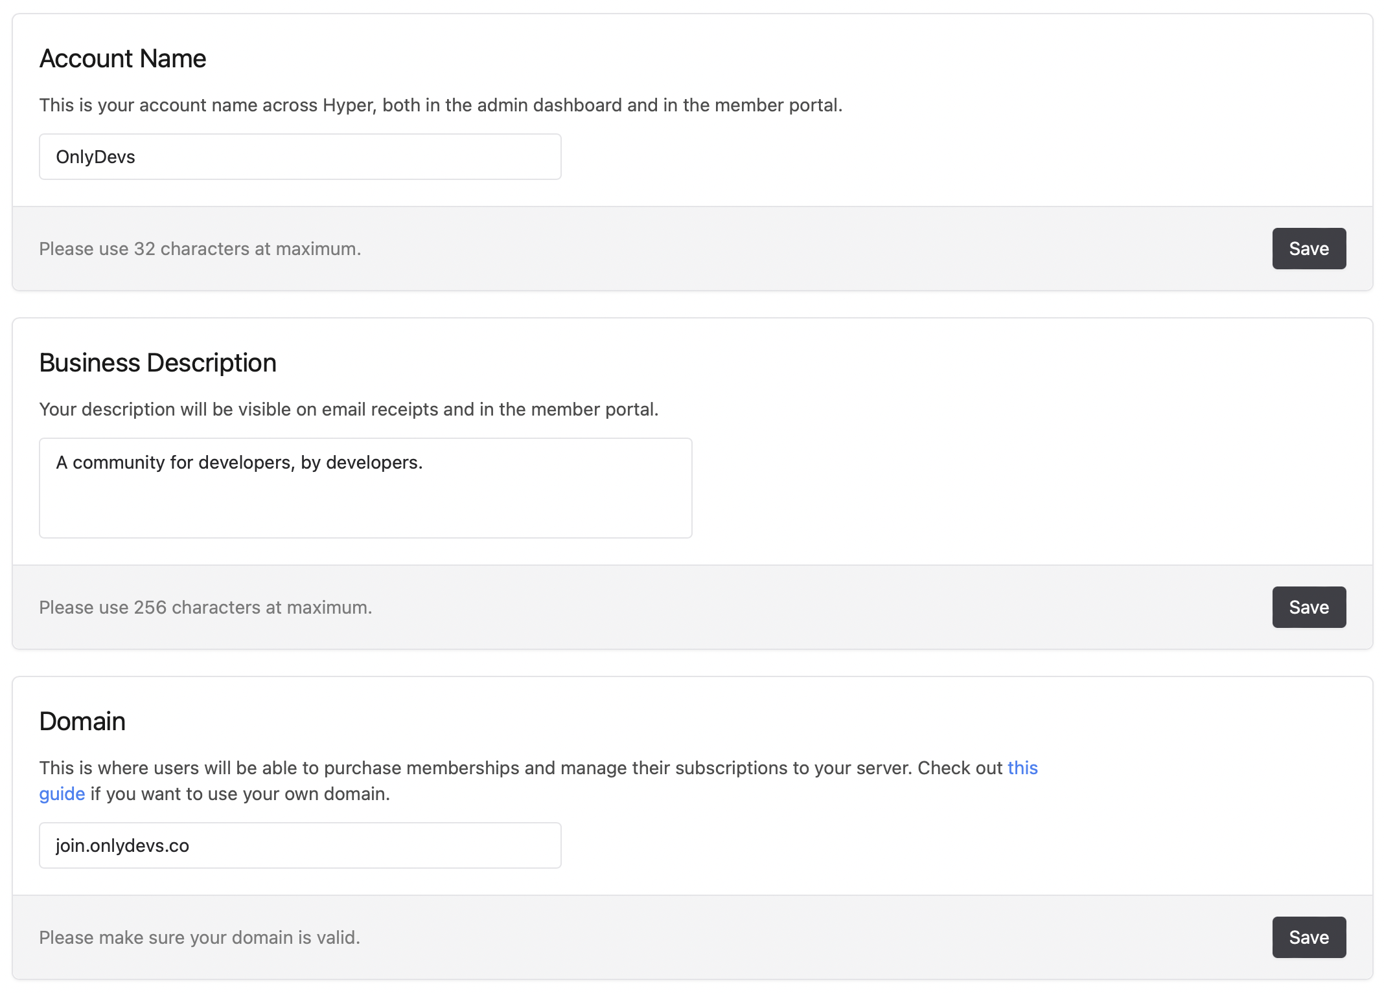Click 'A community for developers' text in textarea
Viewport: 1384px width, 993px height.
tap(239, 463)
